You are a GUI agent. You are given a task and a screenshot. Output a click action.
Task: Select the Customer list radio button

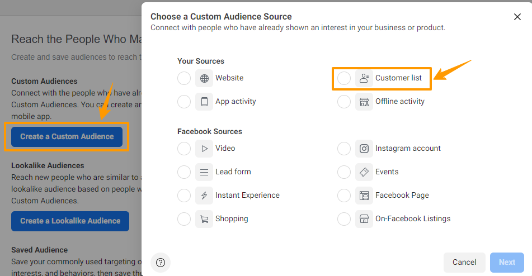[x=344, y=78]
